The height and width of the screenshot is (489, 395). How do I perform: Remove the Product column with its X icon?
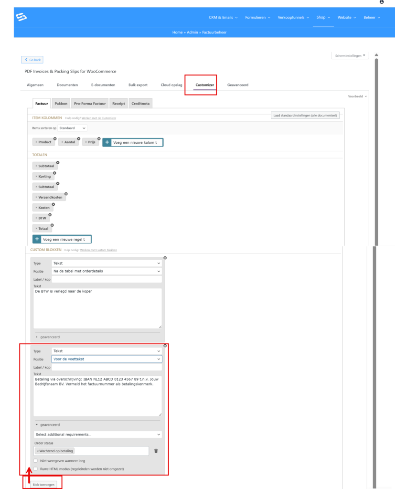pos(55,138)
